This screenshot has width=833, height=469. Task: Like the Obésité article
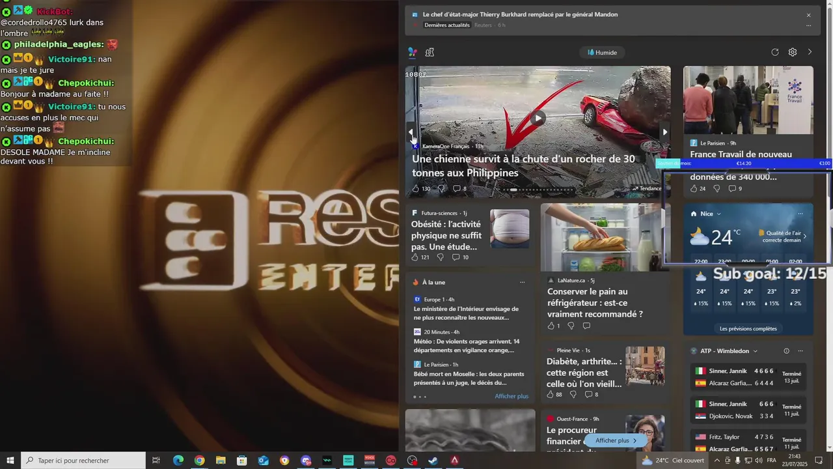pyautogui.click(x=420, y=257)
